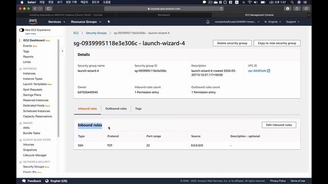Open Events in the sidebar
328x184 pixels.
click(27, 46)
